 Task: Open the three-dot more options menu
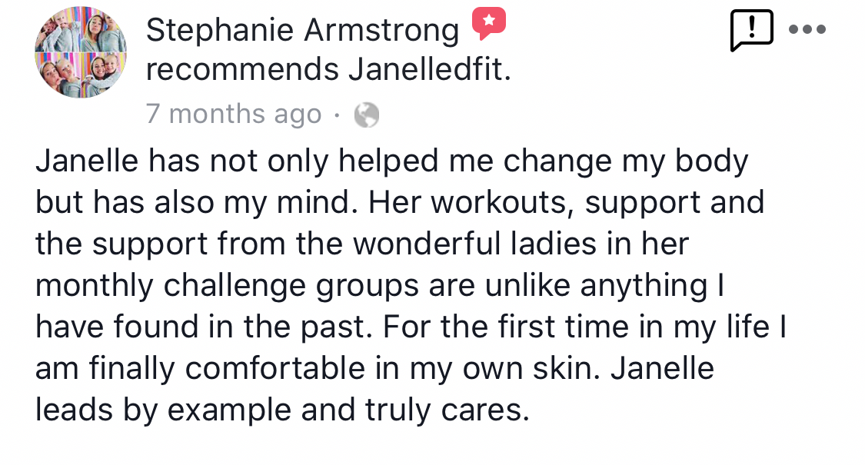click(x=807, y=29)
